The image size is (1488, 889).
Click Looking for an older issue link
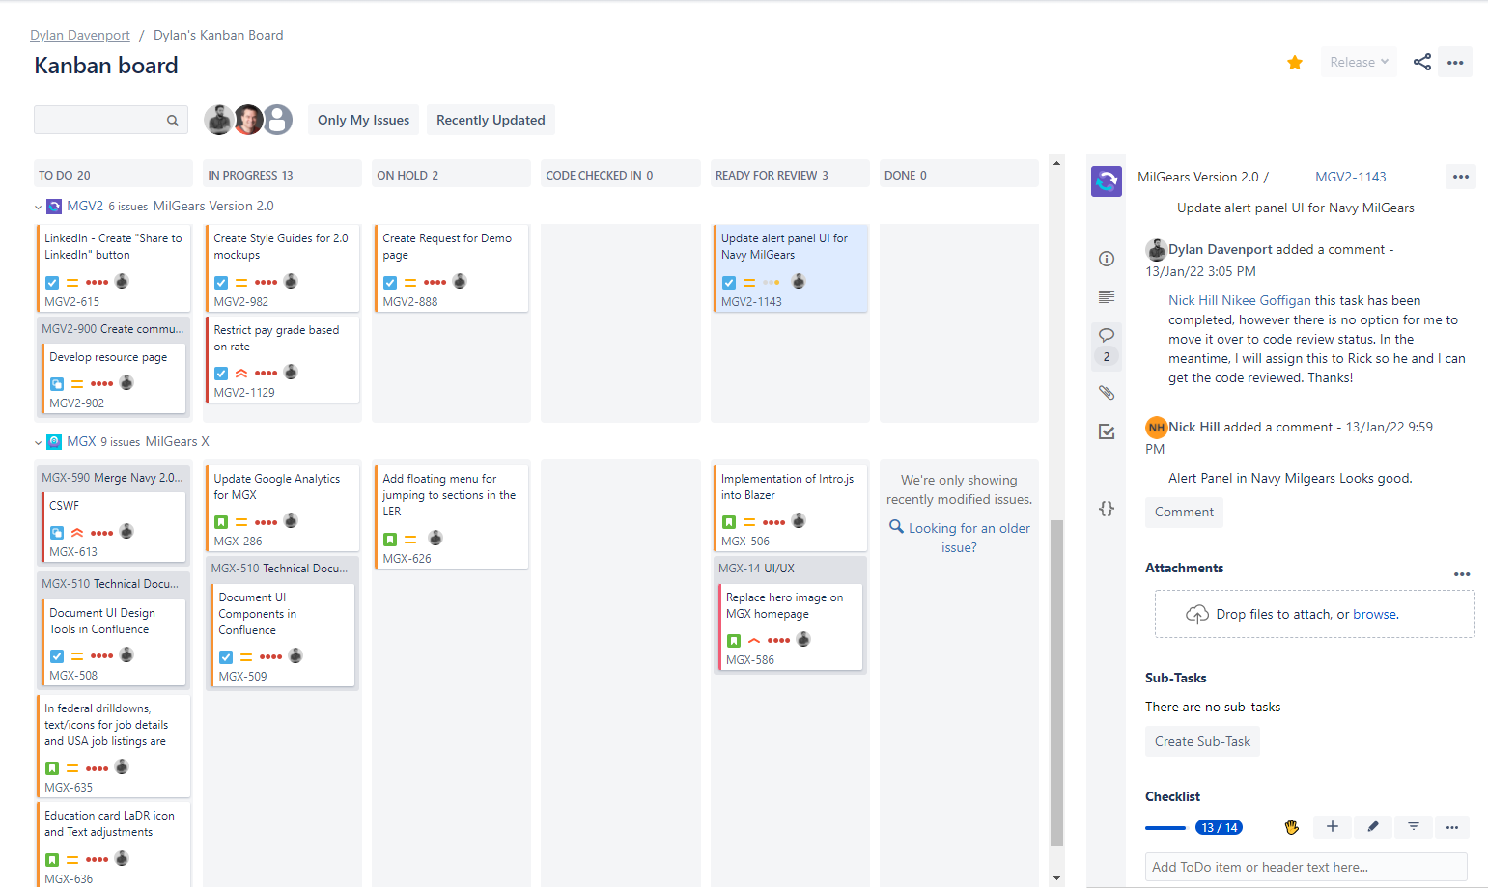coord(969,538)
